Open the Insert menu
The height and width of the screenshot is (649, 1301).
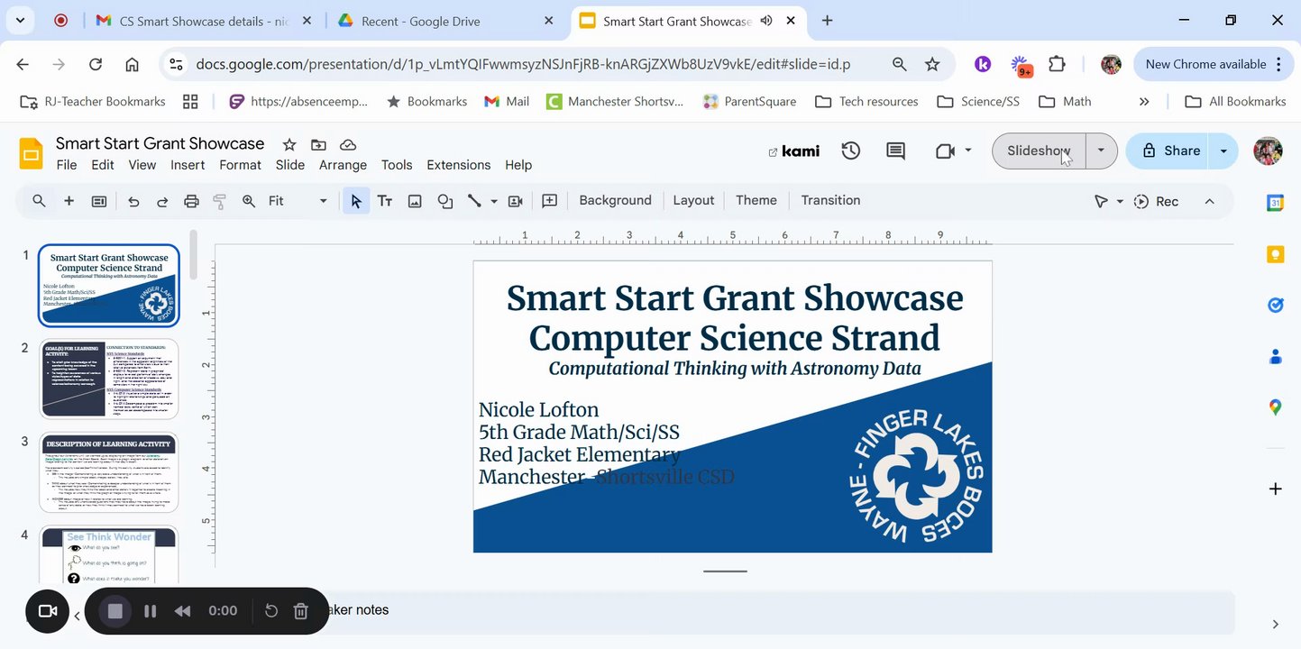pos(188,165)
